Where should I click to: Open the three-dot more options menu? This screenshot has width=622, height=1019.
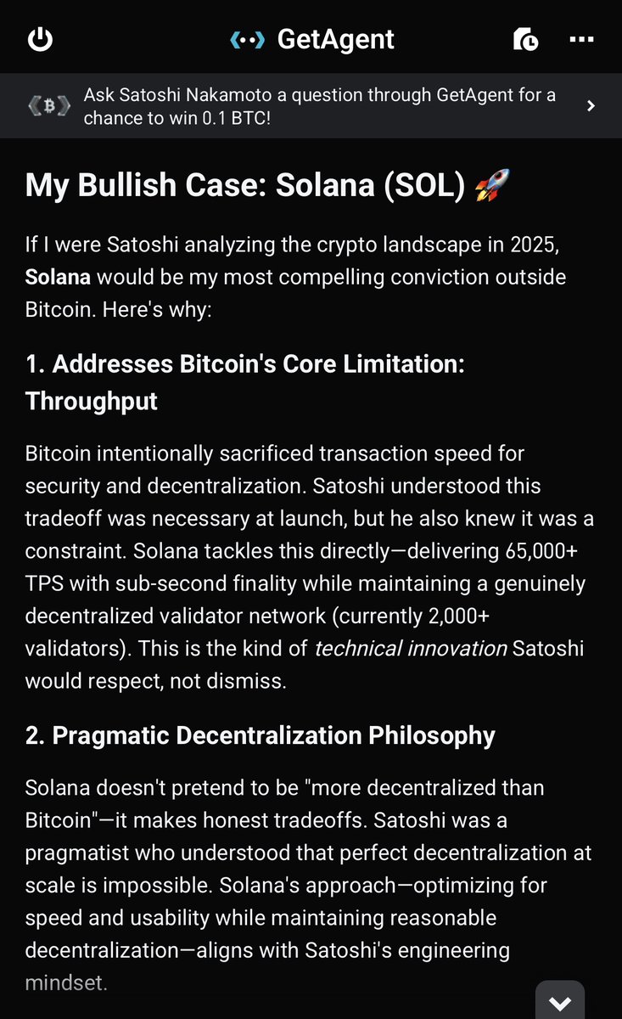point(582,39)
